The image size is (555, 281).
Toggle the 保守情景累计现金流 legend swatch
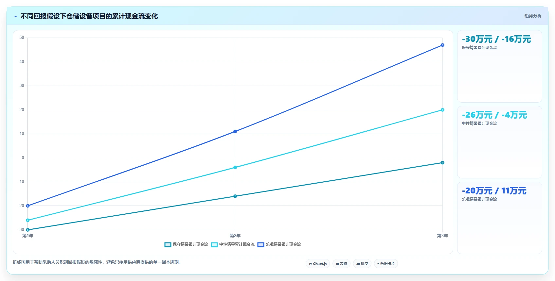(168, 244)
